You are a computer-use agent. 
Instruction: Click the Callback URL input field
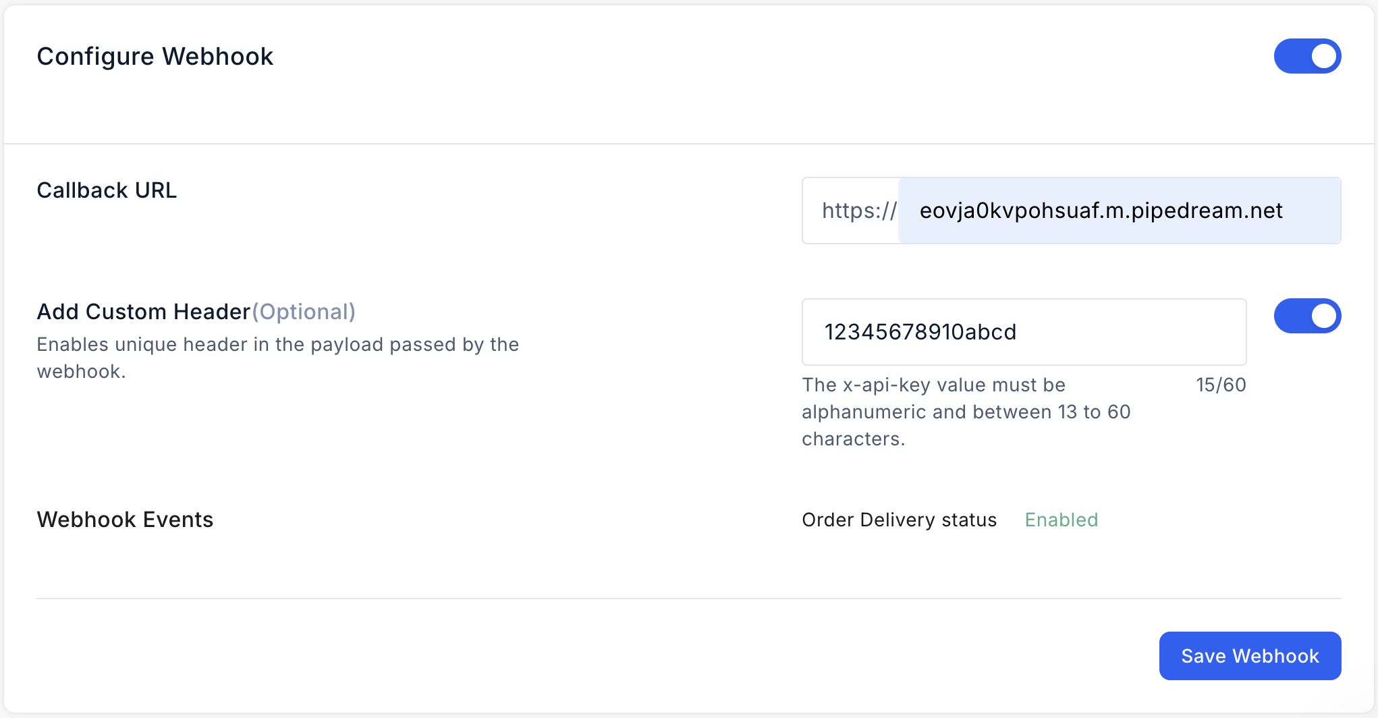[1120, 211]
